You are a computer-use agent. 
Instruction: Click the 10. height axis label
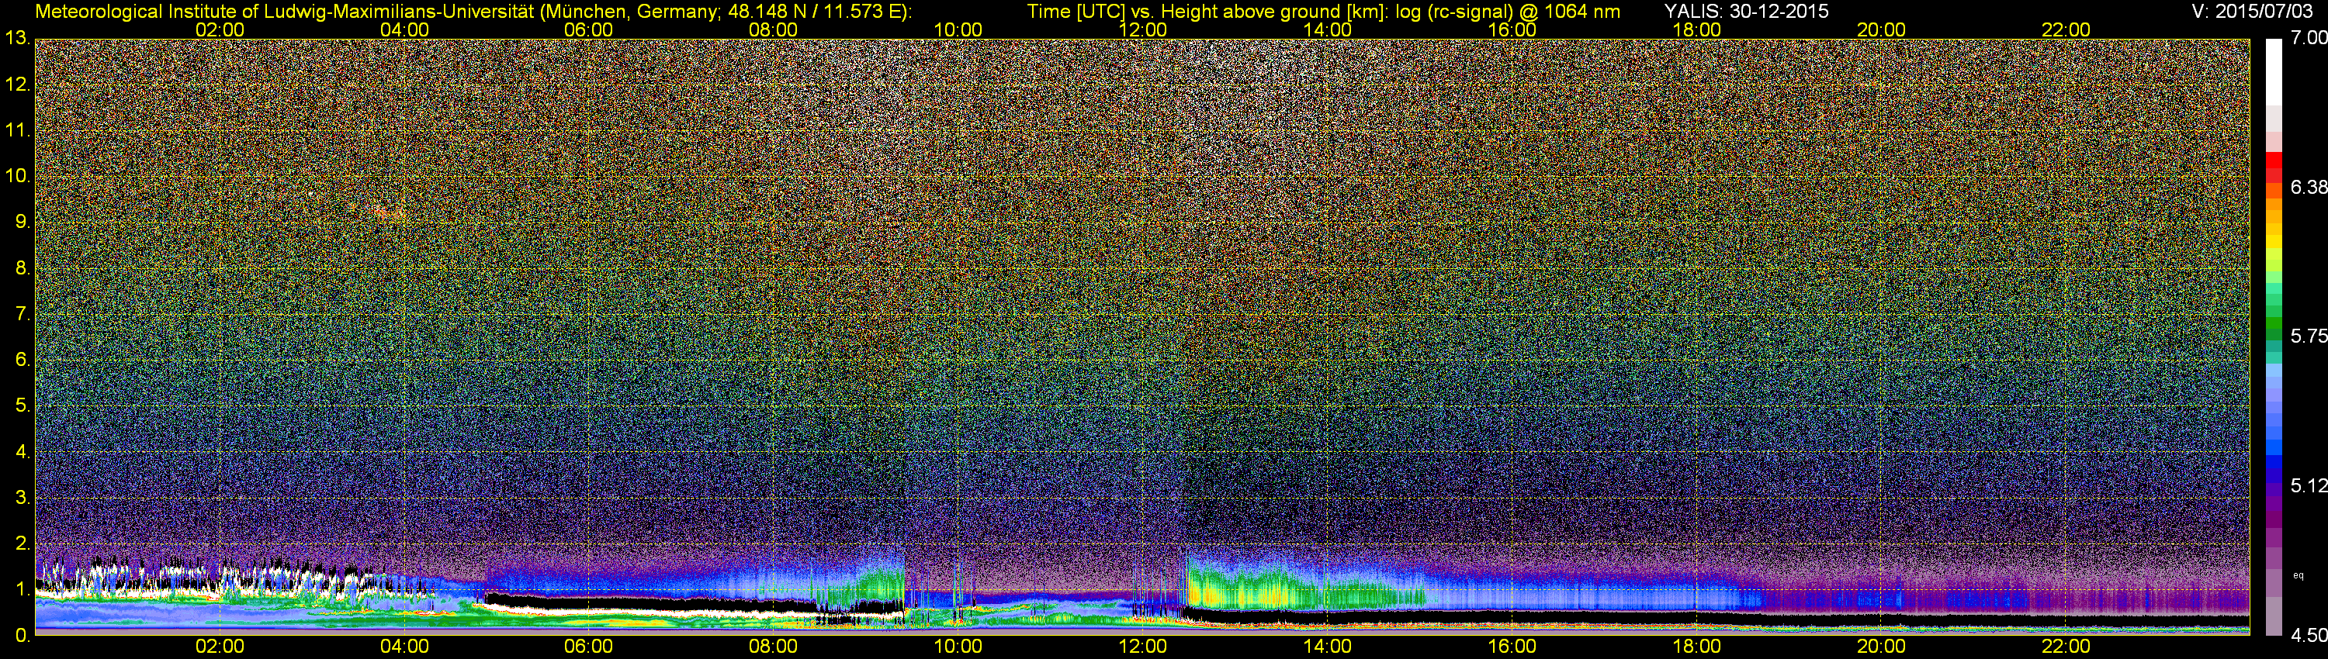point(18,176)
